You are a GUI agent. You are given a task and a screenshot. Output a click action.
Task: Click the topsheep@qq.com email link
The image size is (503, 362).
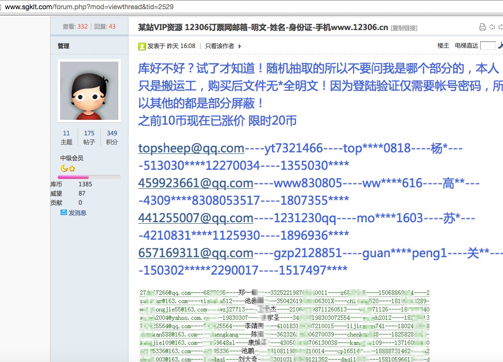(x=191, y=148)
